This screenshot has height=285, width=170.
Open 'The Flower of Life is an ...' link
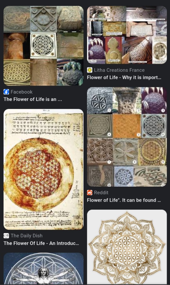pyautogui.click(x=33, y=99)
